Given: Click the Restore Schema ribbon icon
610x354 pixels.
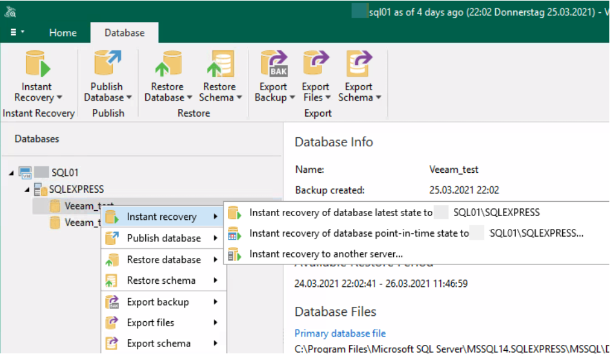Looking at the screenshot, I should point(220,63).
